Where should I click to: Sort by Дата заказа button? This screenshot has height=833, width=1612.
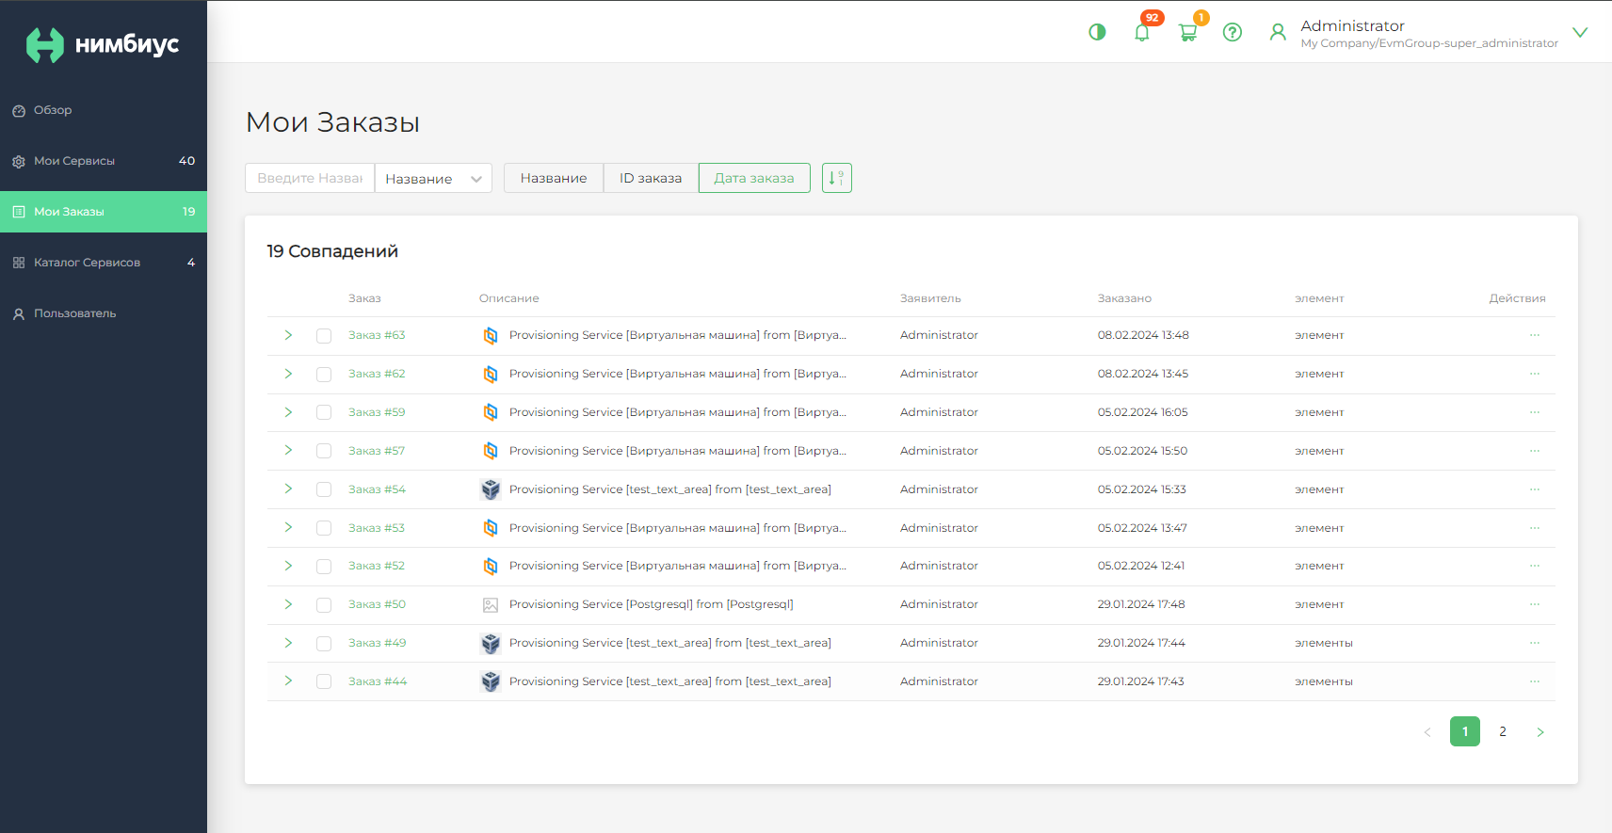pos(754,178)
